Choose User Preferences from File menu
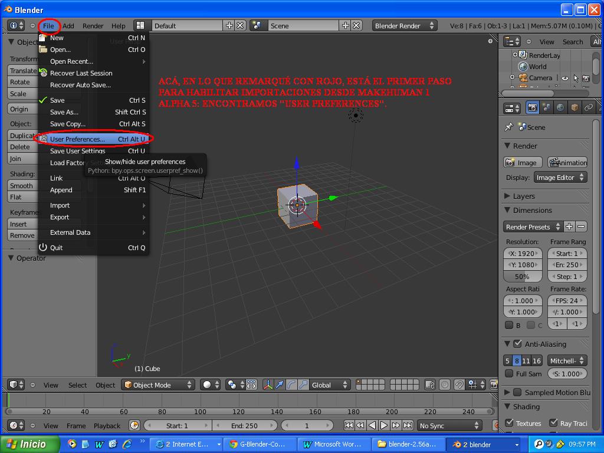Image resolution: width=604 pixels, height=453 pixels. [93, 139]
